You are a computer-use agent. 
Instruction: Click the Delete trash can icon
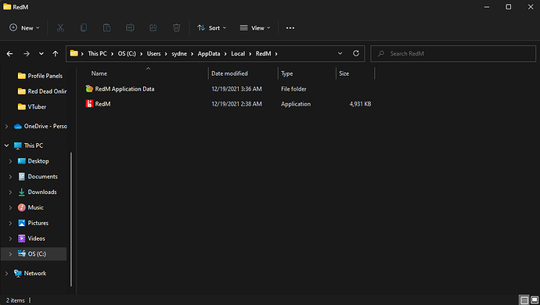click(176, 28)
